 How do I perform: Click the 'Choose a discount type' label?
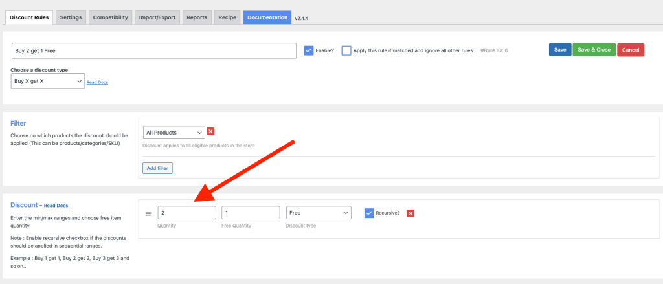(x=39, y=70)
